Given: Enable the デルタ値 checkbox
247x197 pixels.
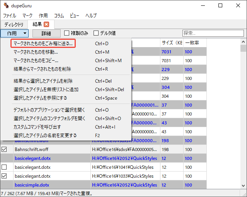Looking at the screenshot, I should [96, 33].
